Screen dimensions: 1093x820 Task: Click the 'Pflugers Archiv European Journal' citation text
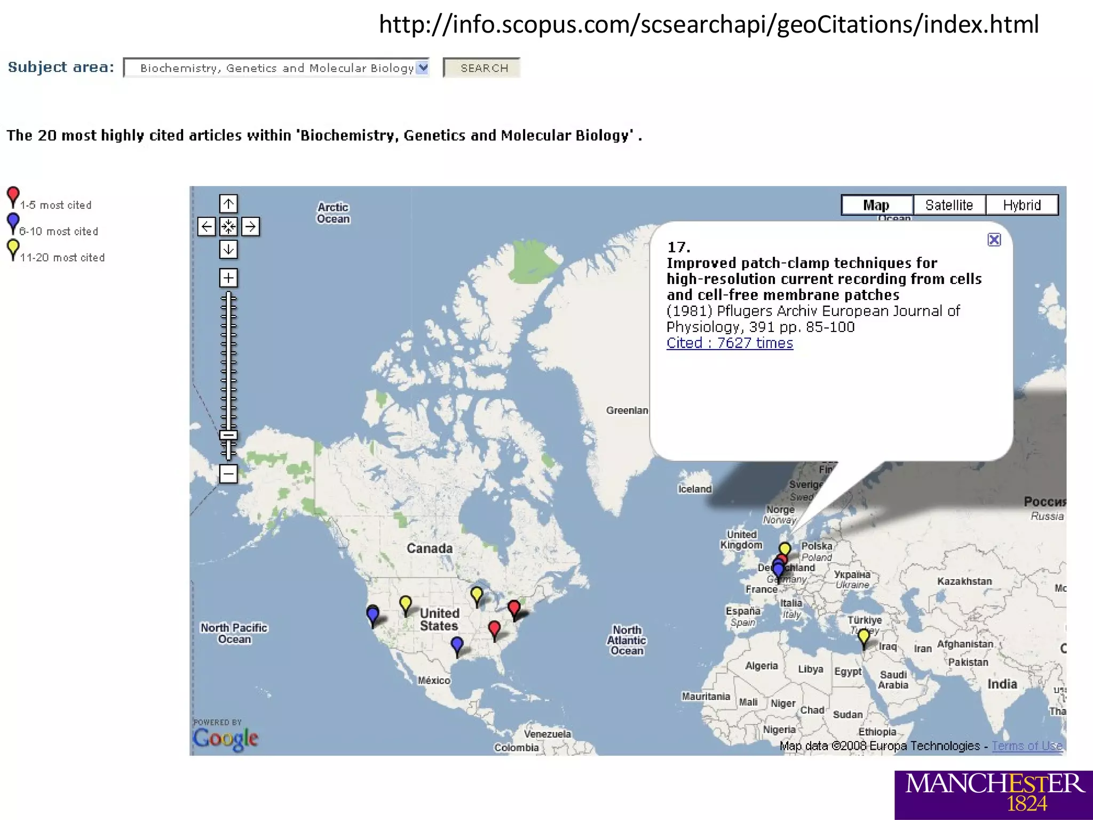[x=813, y=319]
